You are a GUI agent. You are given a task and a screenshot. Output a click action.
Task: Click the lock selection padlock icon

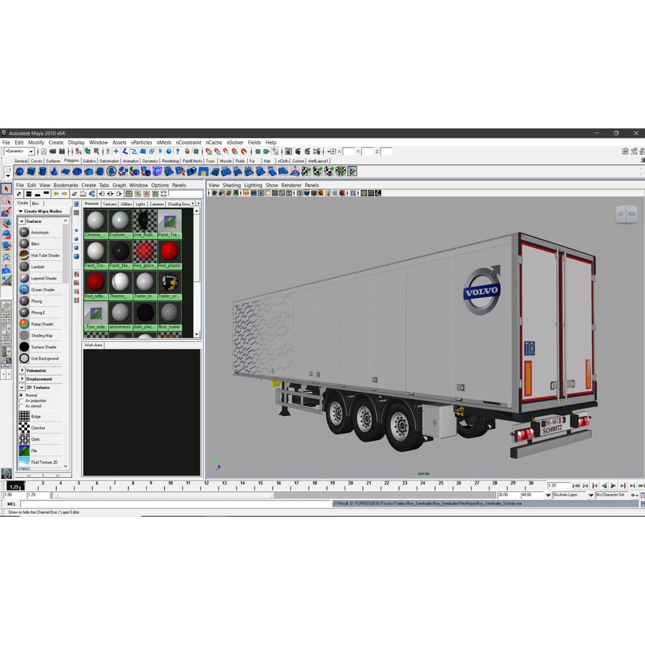click(x=187, y=151)
